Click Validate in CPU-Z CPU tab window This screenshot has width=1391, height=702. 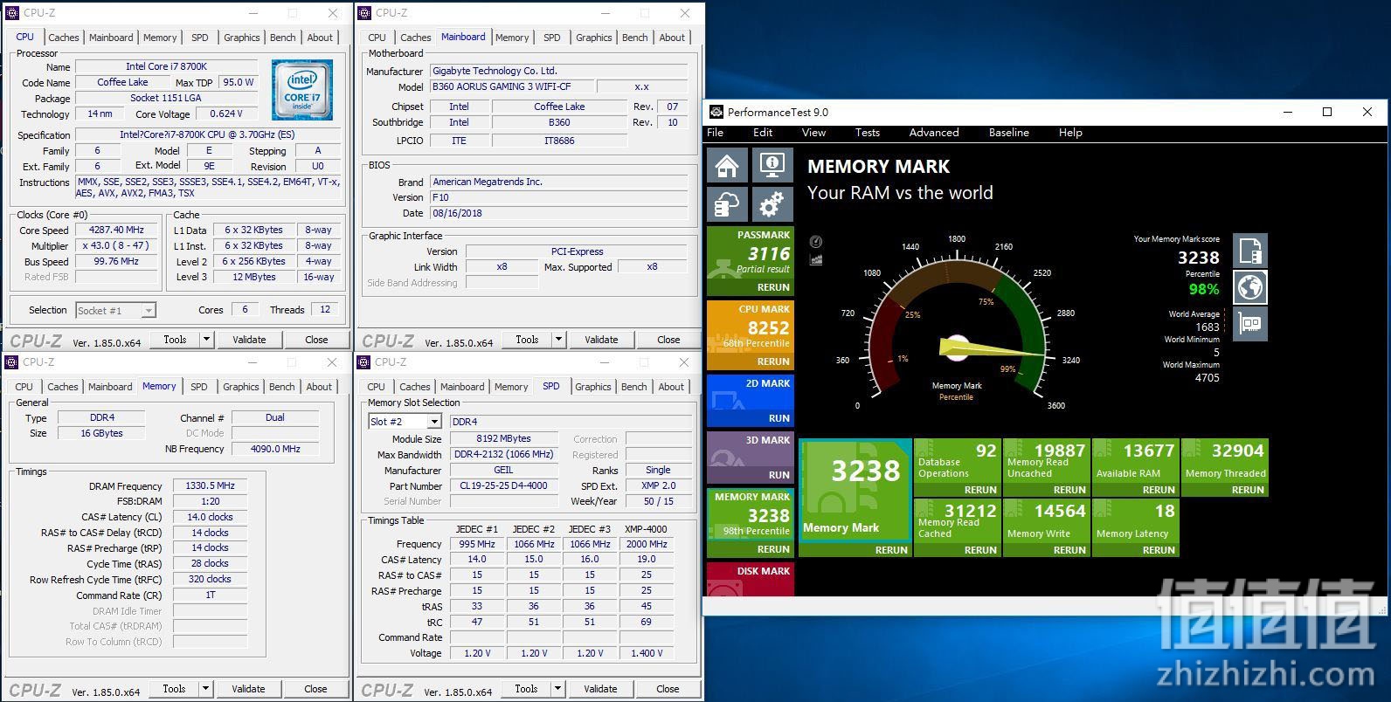pyautogui.click(x=249, y=340)
